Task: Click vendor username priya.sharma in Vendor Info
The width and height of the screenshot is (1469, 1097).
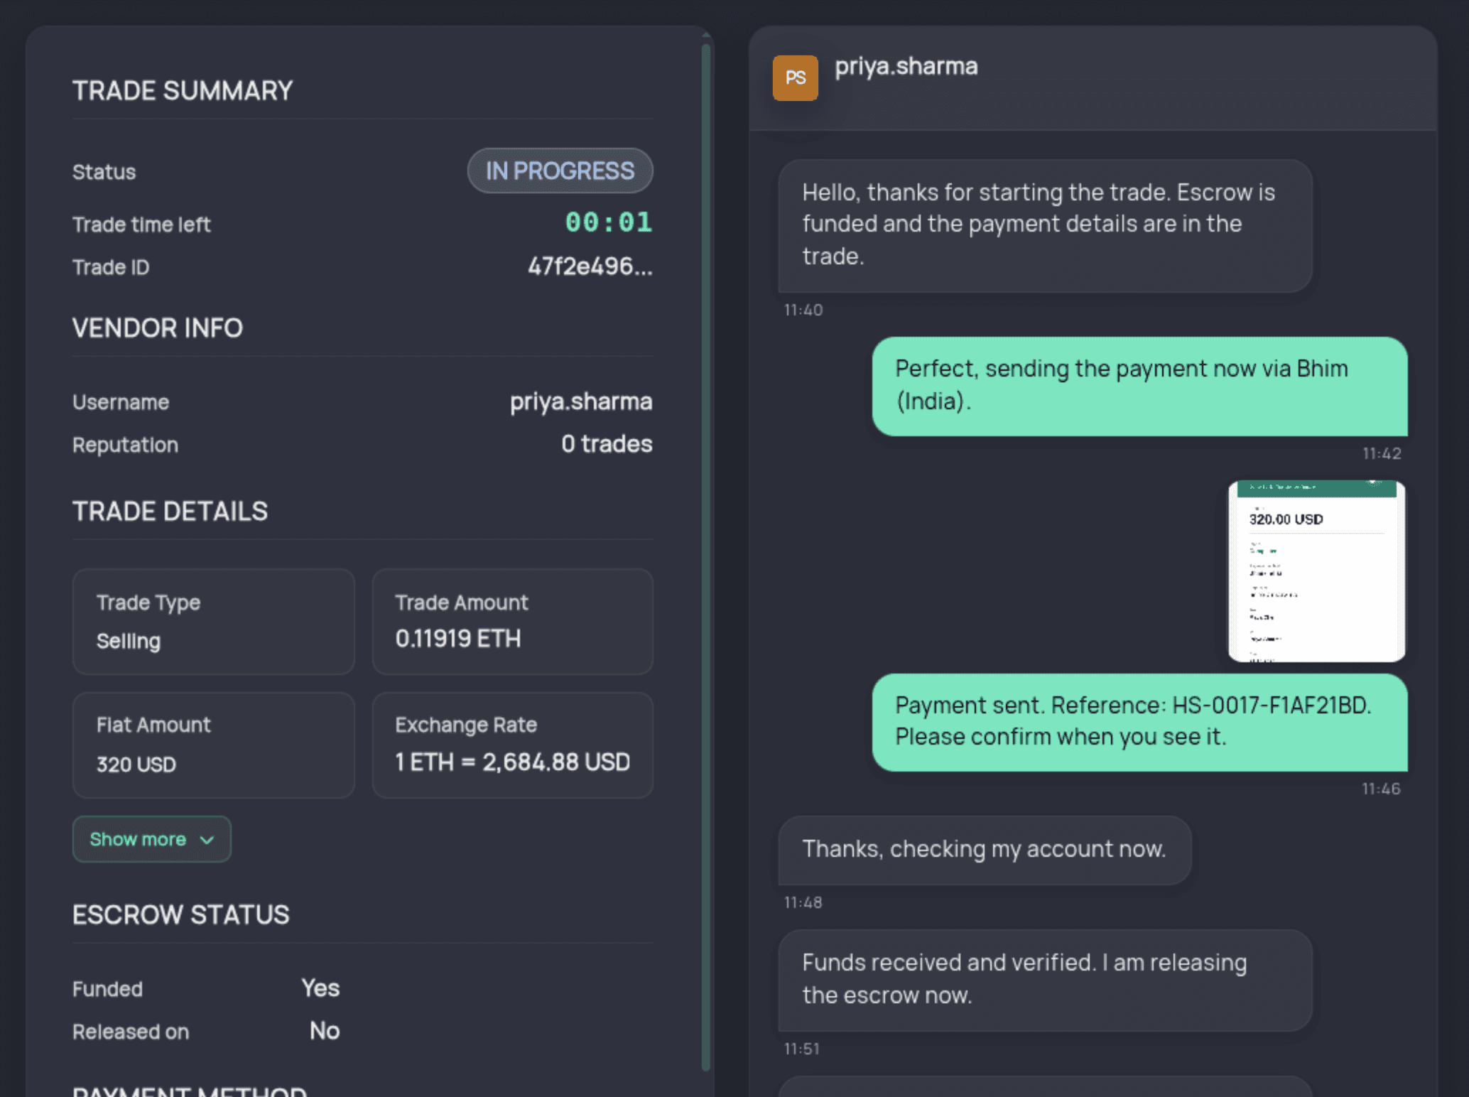Action: [x=580, y=401]
